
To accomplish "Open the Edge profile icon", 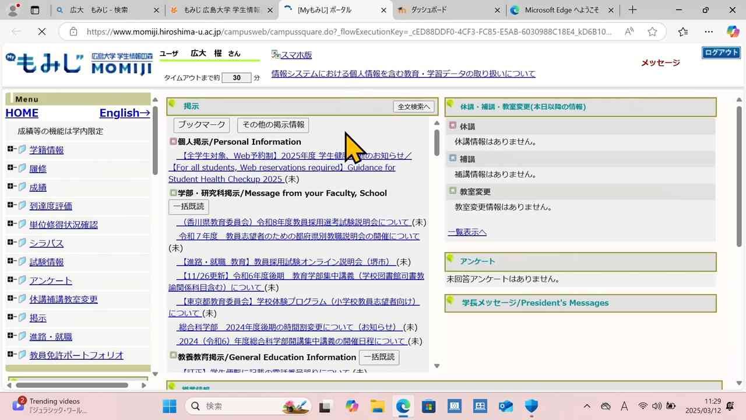I will click(13, 10).
